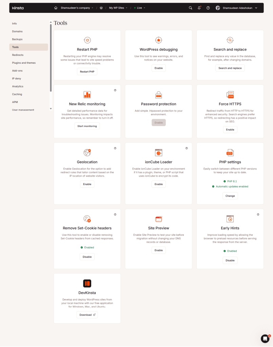The width and height of the screenshot is (273, 347).
Task: Click the Restart PHP button
Action: [87, 72]
